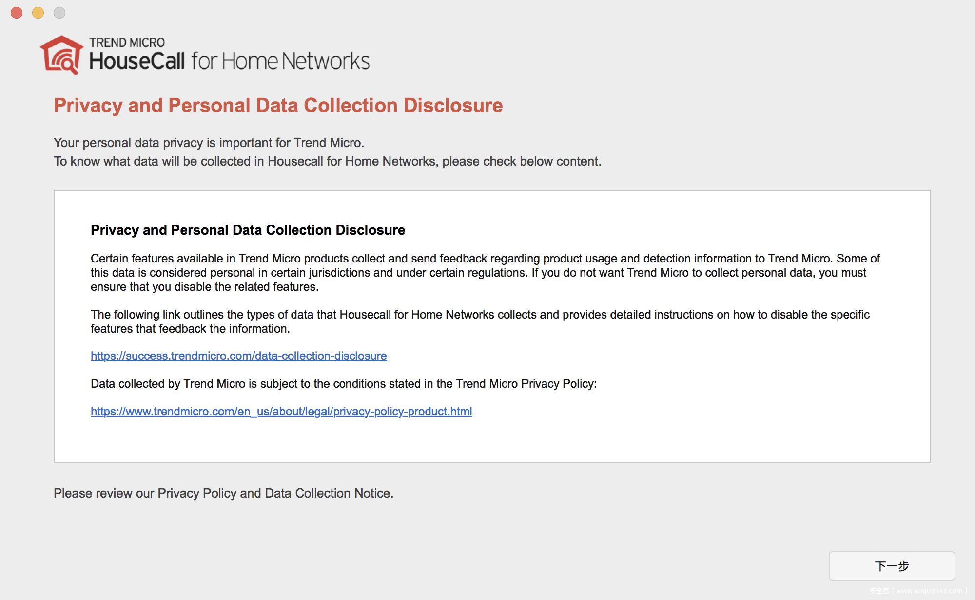Click the bold HouseCall word in the logo
This screenshot has height=600, width=975.
137,61
